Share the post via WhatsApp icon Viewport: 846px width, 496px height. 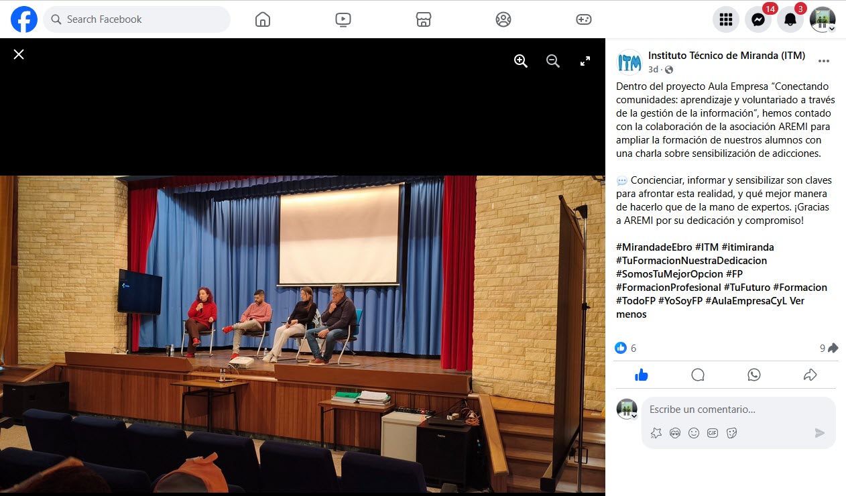tap(754, 375)
